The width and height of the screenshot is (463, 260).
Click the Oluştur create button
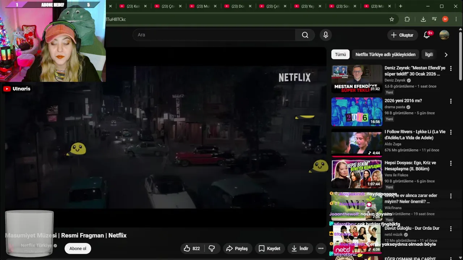click(402, 35)
